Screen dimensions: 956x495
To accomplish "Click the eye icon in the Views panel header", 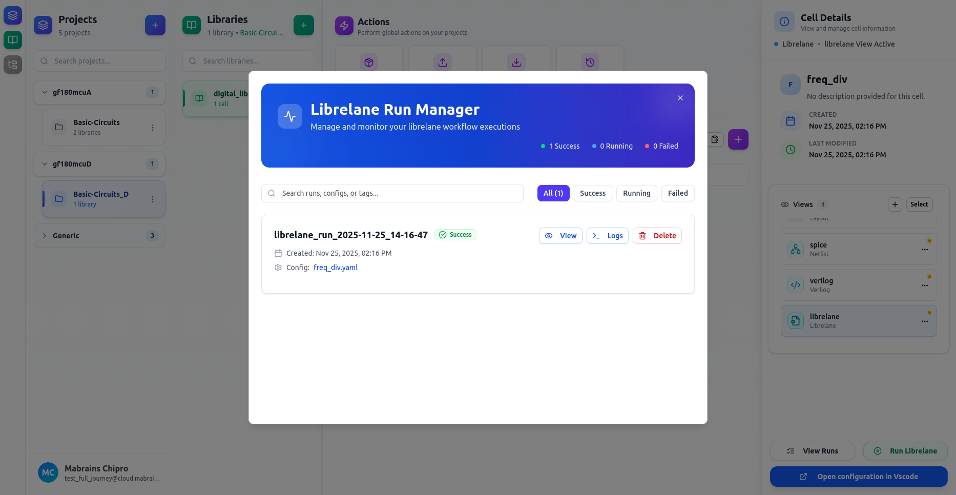I will [x=784, y=204].
